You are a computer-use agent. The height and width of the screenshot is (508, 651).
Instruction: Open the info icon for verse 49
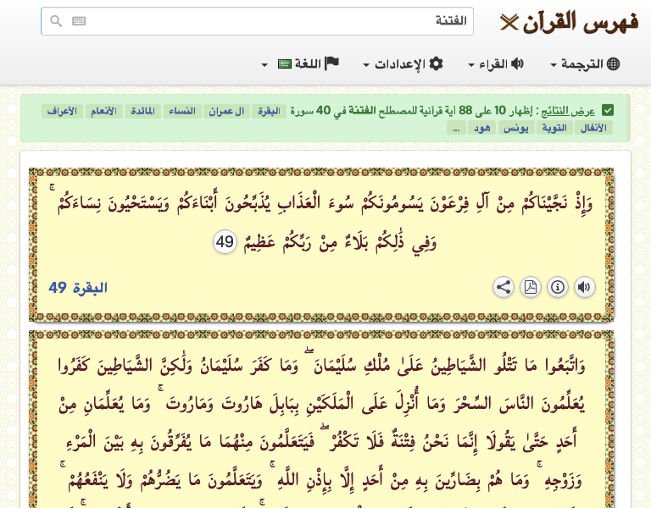coord(558,287)
